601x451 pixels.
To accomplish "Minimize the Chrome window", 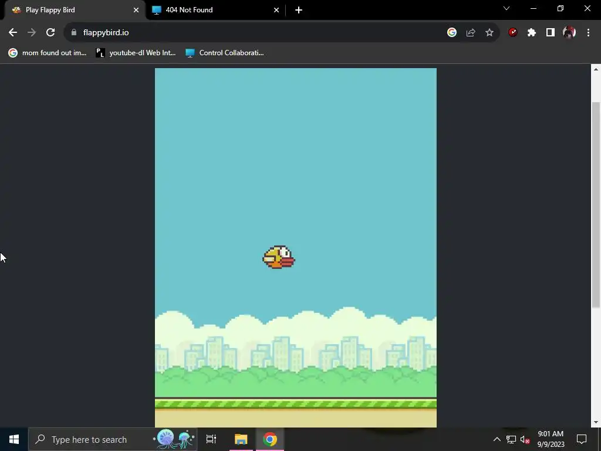I will (534, 8).
